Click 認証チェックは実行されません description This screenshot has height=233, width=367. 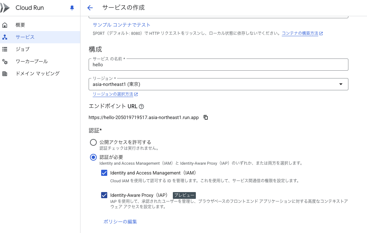pyautogui.click(x=130, y=148)
